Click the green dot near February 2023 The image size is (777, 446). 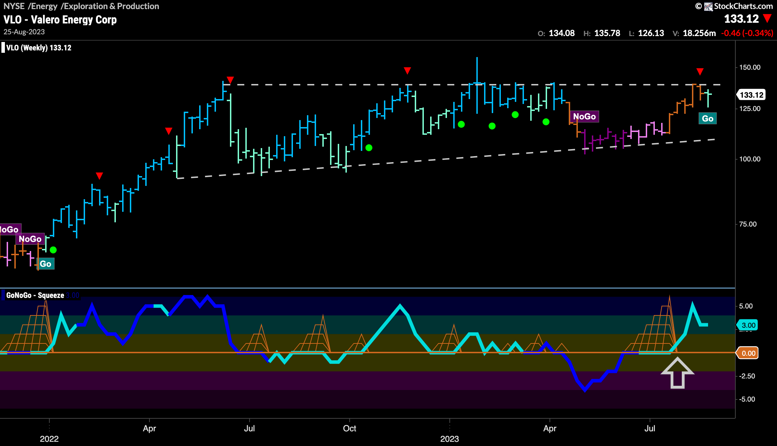click(492, 126)
